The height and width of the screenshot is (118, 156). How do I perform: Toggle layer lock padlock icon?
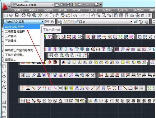(x=77, y=21)
